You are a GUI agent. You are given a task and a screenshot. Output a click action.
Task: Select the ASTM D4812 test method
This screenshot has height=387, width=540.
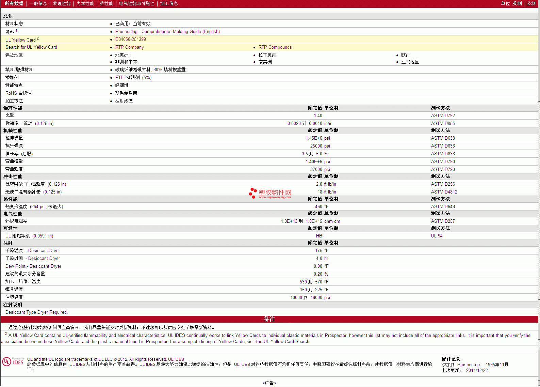point(444,192)
